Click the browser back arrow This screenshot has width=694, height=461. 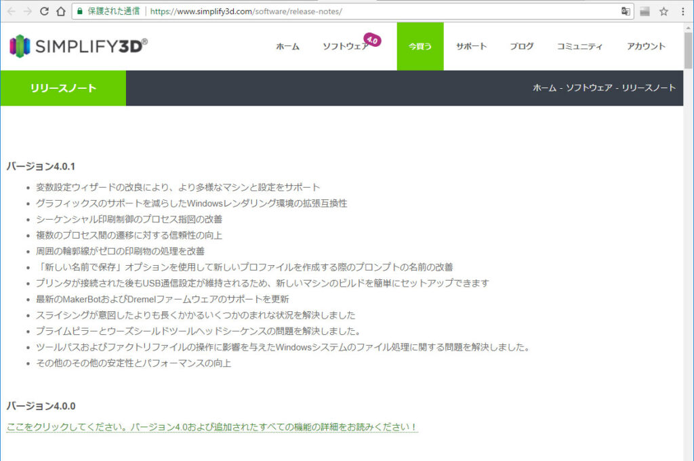pyautogui.click(x=11, y=12)
